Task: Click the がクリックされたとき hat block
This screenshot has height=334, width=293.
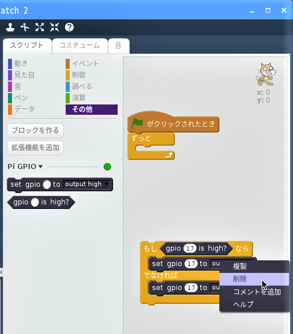Action: pos(173,123)
